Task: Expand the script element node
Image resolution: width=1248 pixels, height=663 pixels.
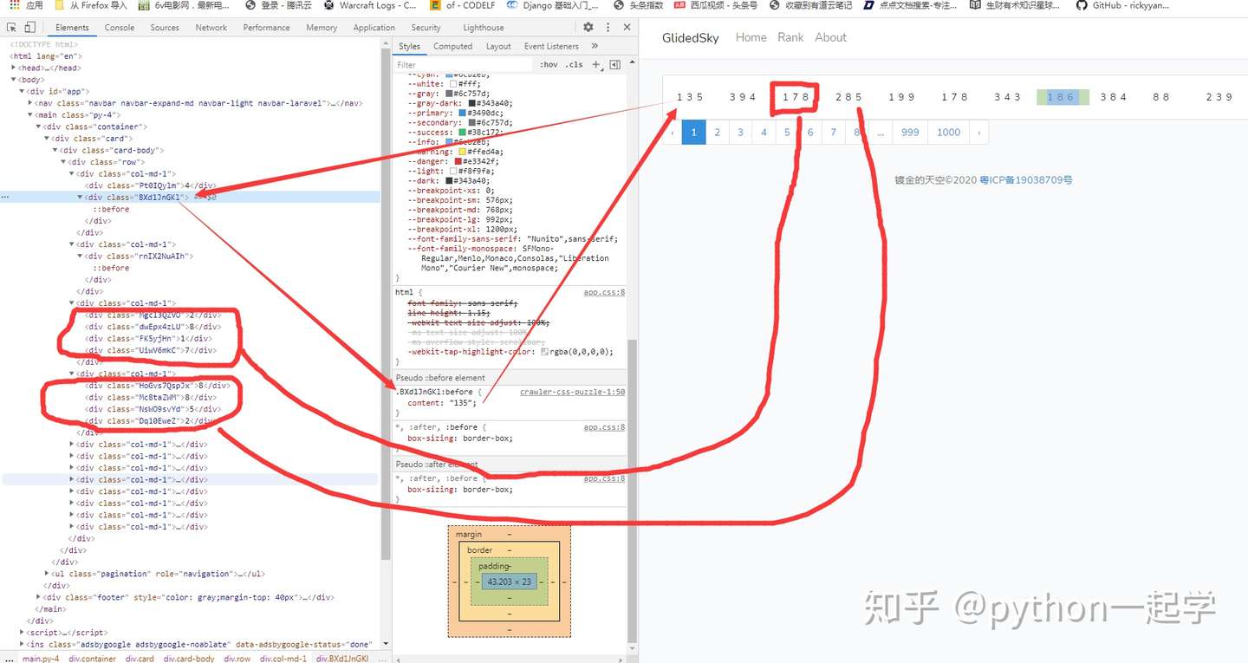Action: point(22,633)
